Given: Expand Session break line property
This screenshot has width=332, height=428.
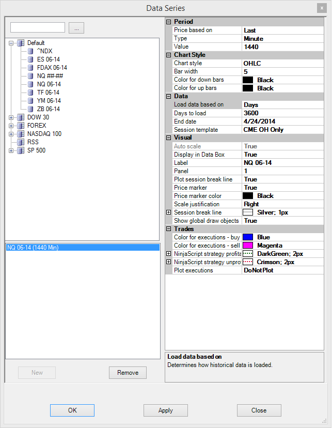Looking at the screenshot, I should pyautogui.click(x=169, y=212).
